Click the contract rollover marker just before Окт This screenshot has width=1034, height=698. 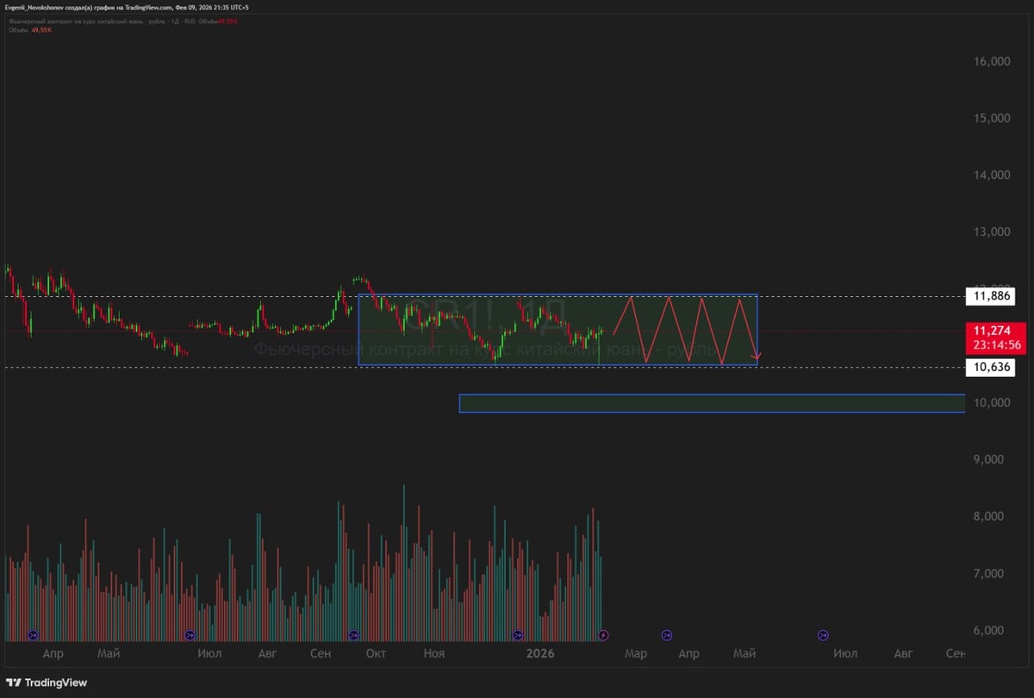(354, 635)
